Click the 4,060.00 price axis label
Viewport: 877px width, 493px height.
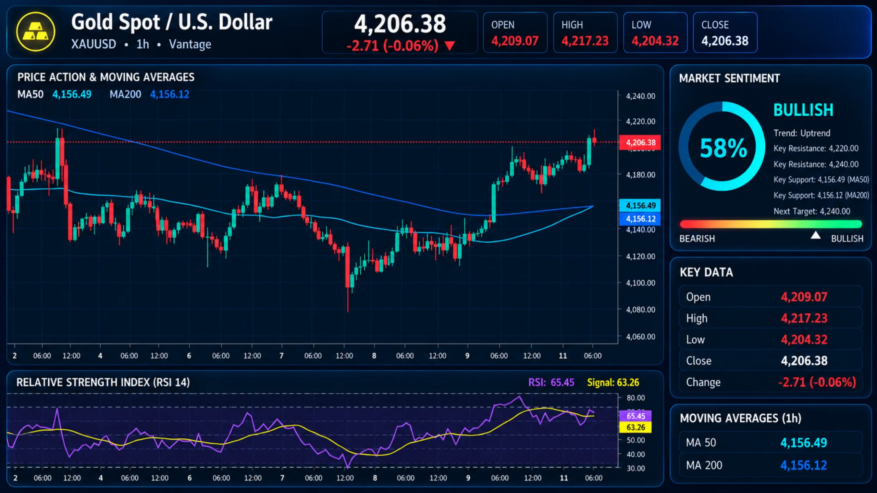tap(640, 337)
